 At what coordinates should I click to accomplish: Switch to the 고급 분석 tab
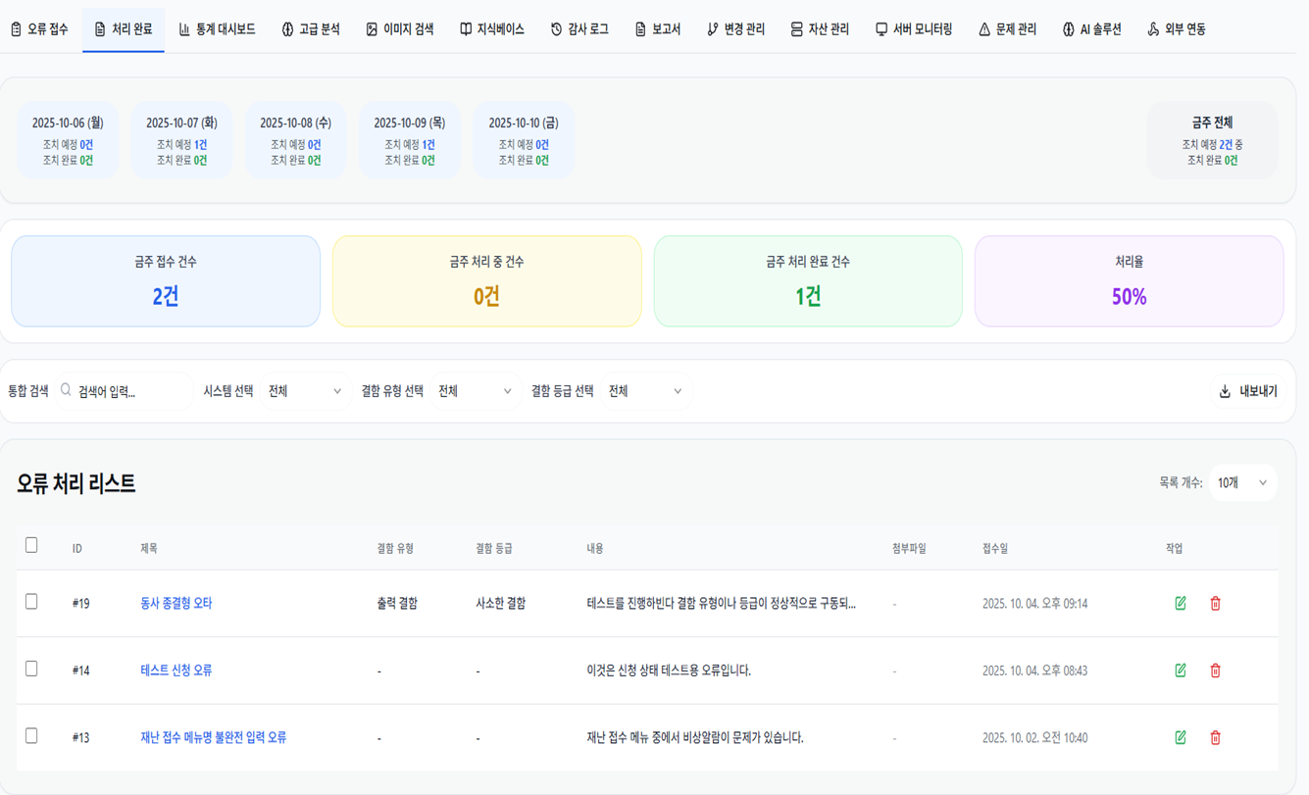point(311,29)
